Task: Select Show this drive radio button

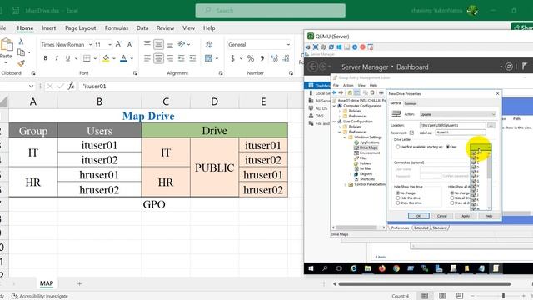Action: pyautogui.click(x=398, y=202)
